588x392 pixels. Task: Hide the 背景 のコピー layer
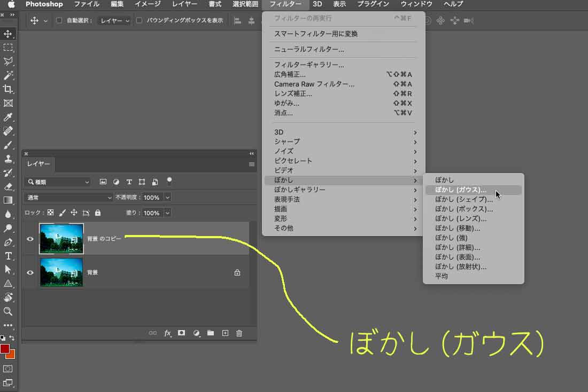click(30, 239)
